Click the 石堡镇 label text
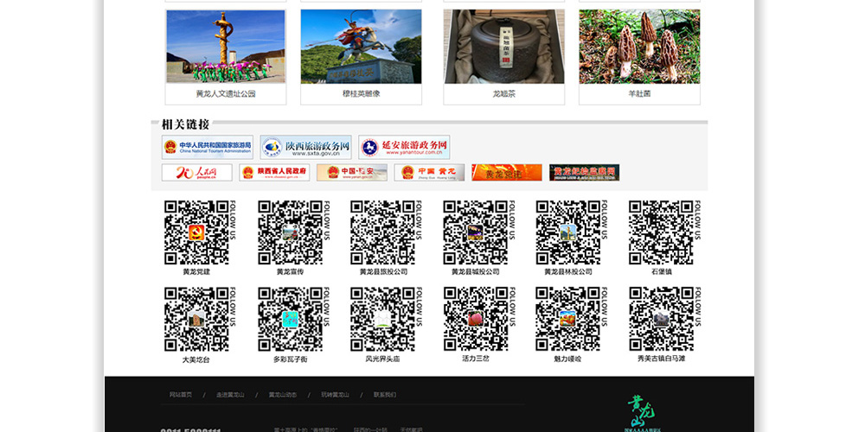Screen dimensions: 865x432 [662, 271]
